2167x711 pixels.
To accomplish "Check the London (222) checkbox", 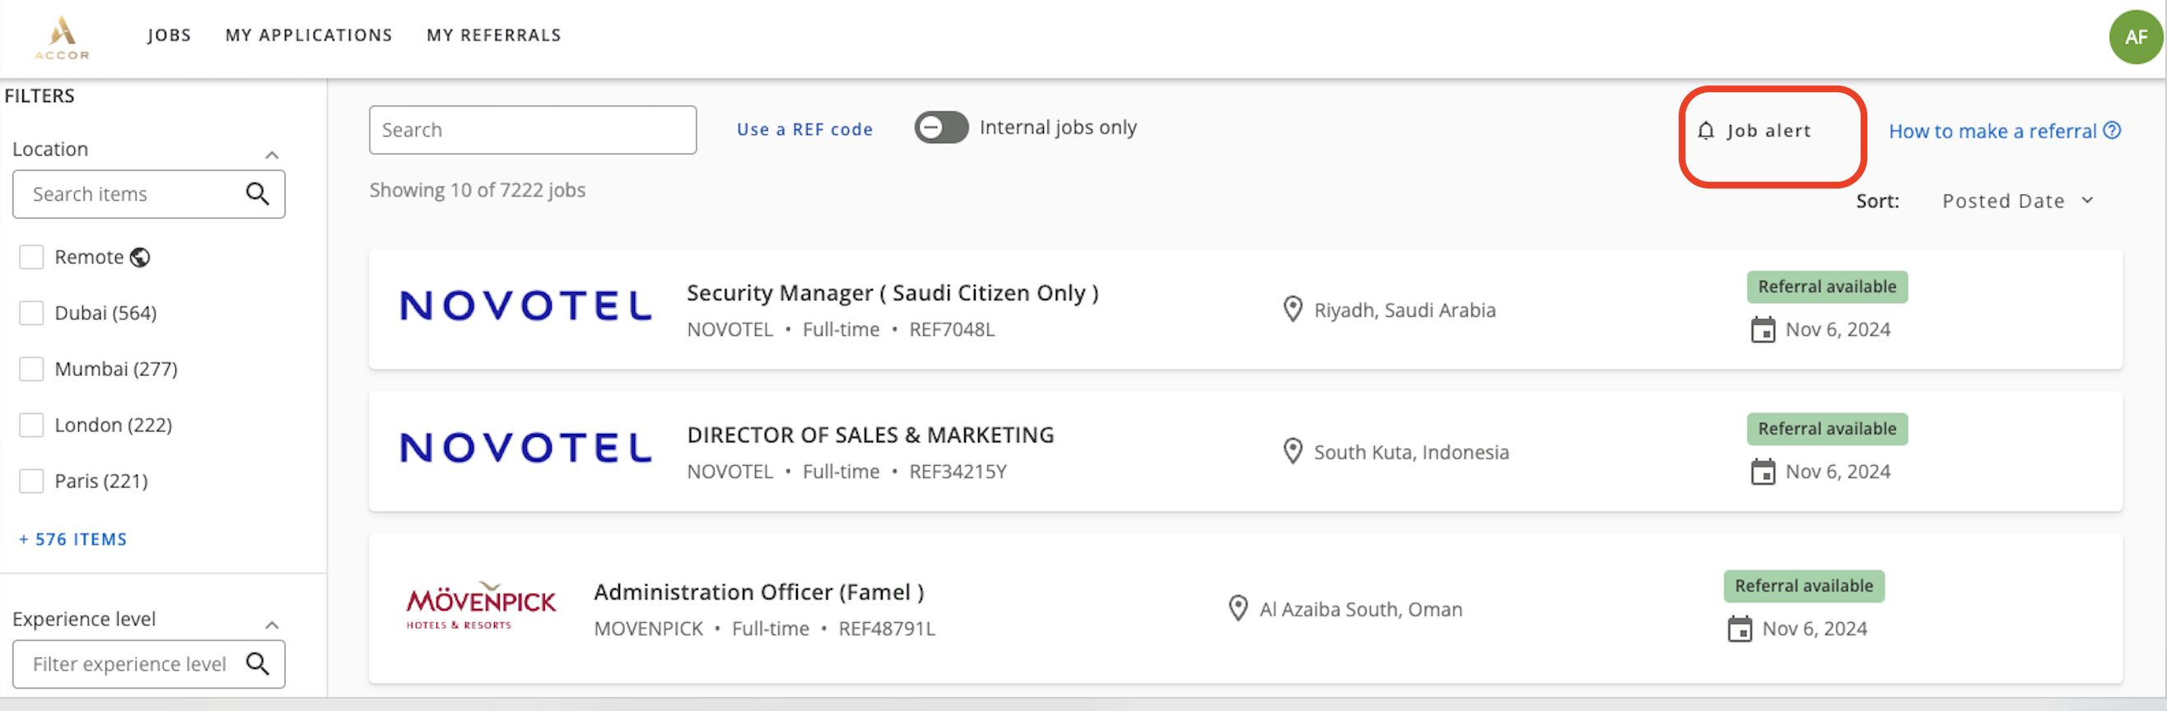I will tap(31, 425).
